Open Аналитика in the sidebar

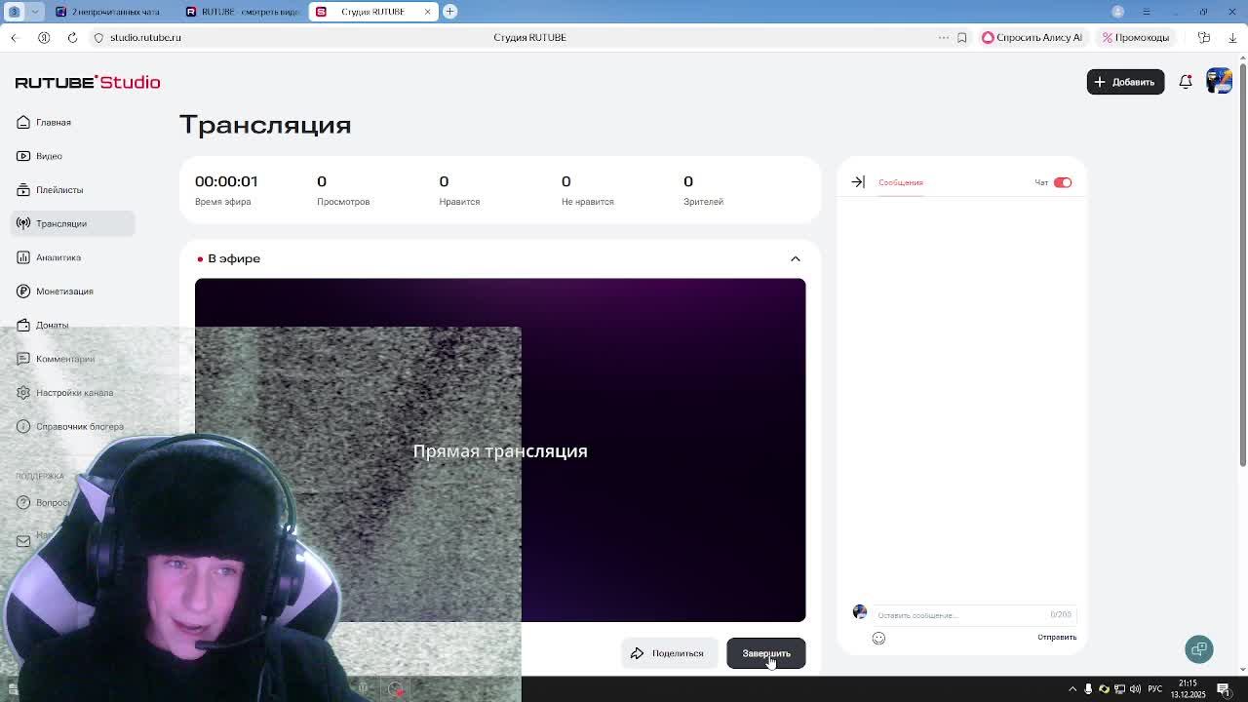[49, 257]
